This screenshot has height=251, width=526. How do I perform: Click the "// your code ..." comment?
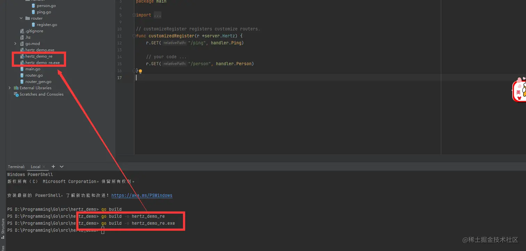pos(166,57)
